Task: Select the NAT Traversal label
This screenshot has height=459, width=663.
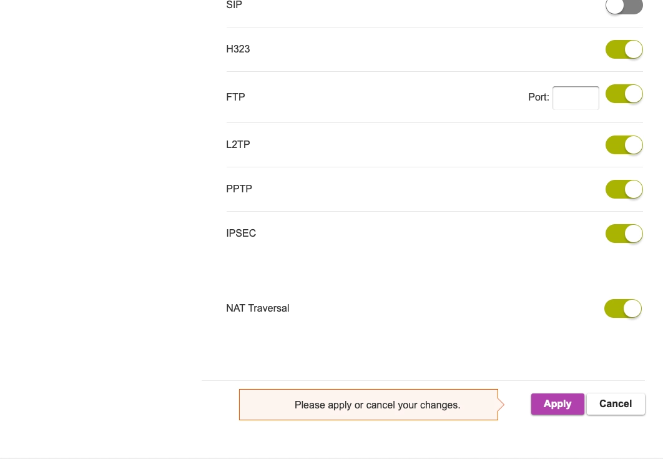Action: click(x=258, y=308)
